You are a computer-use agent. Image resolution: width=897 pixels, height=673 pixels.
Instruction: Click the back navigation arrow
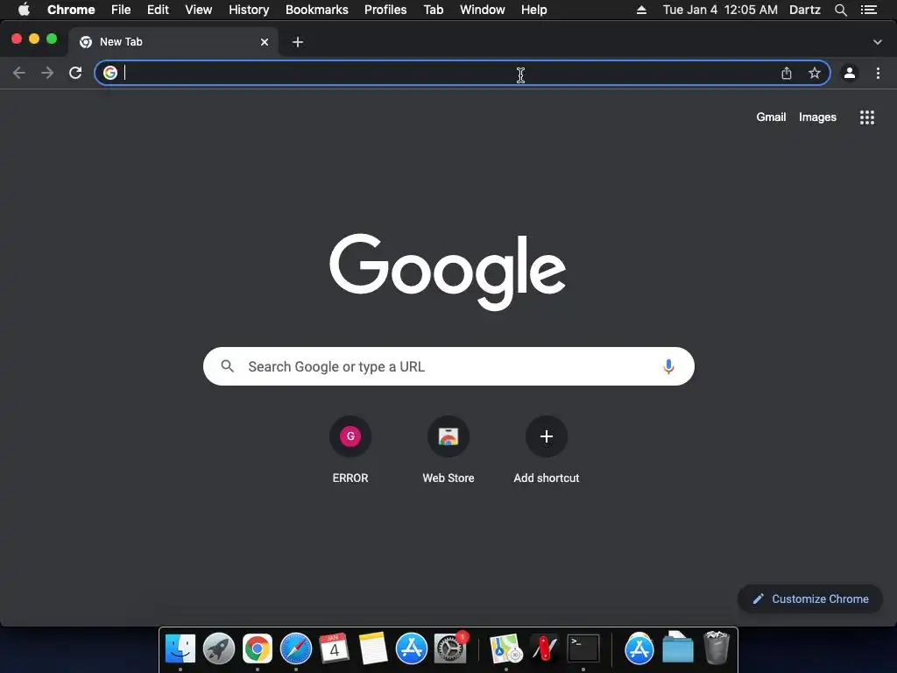tap(19, 73)
